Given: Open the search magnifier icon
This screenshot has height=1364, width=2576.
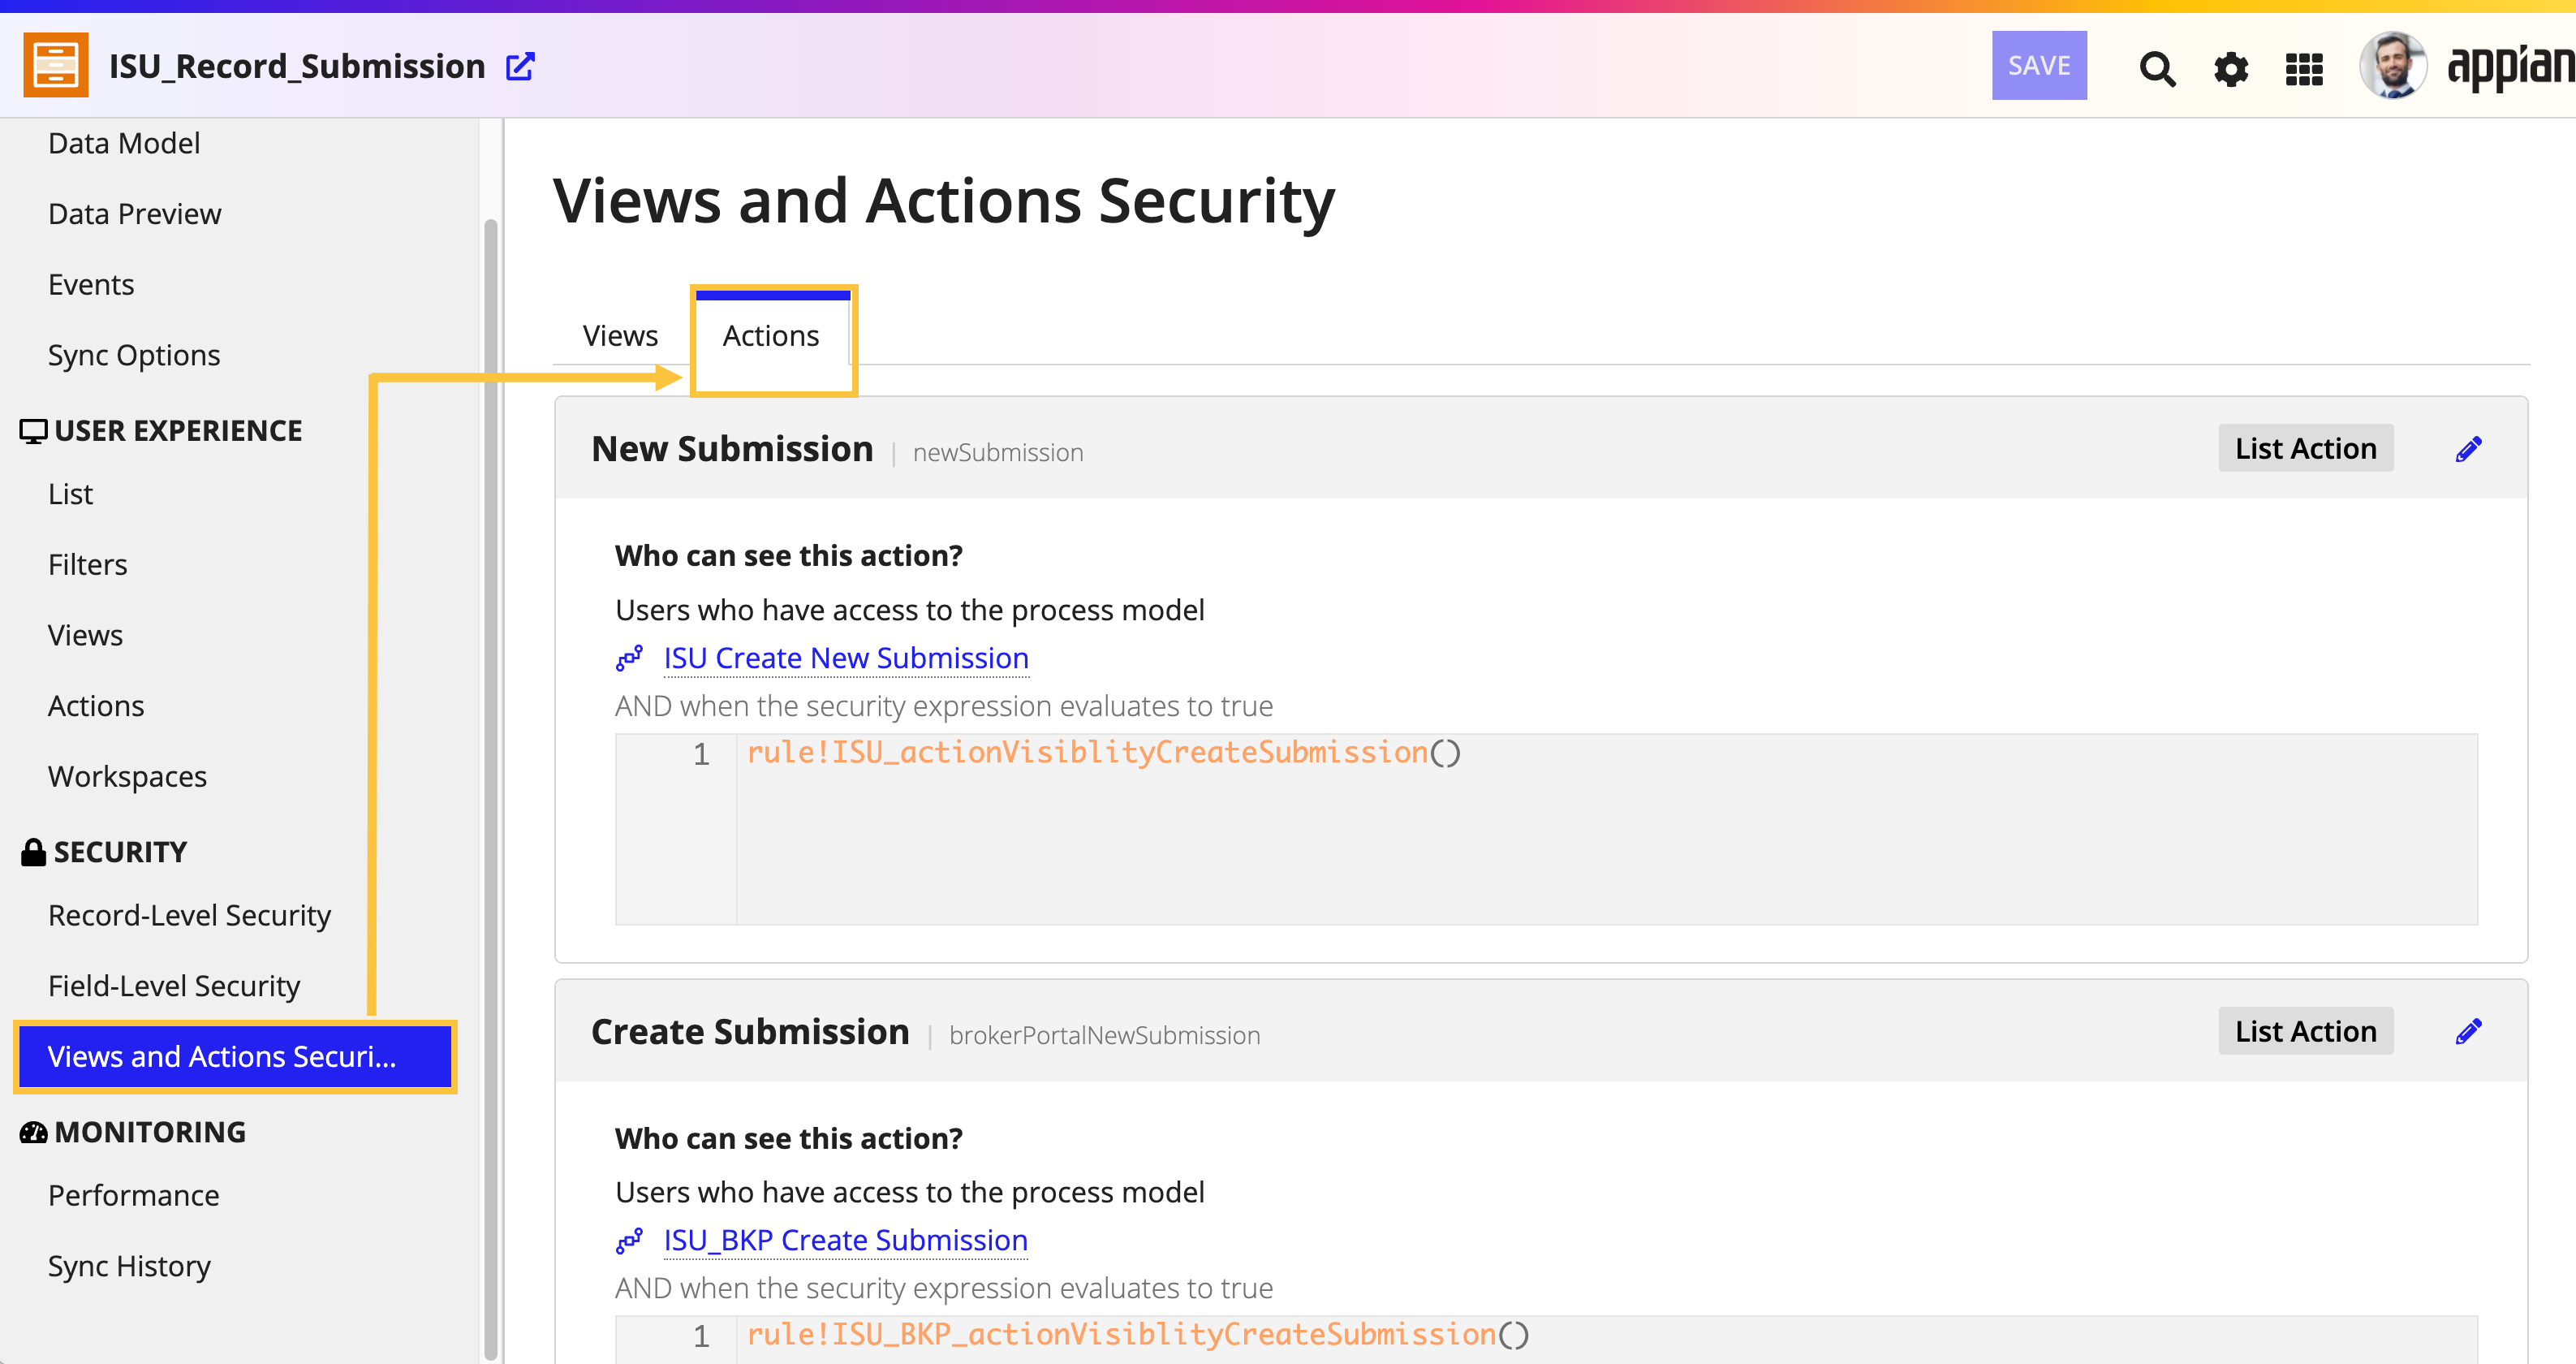Looking at the screenshot, I should (2157, 68).
